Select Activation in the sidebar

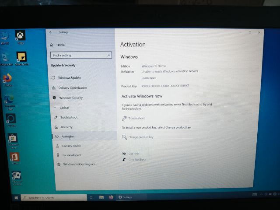84,136
